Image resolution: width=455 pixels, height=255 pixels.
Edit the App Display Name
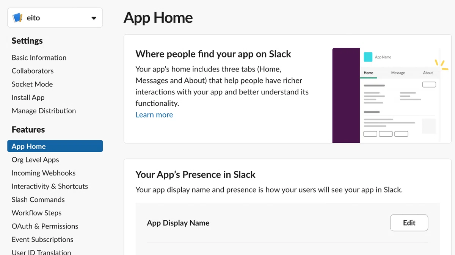(409, 223)
